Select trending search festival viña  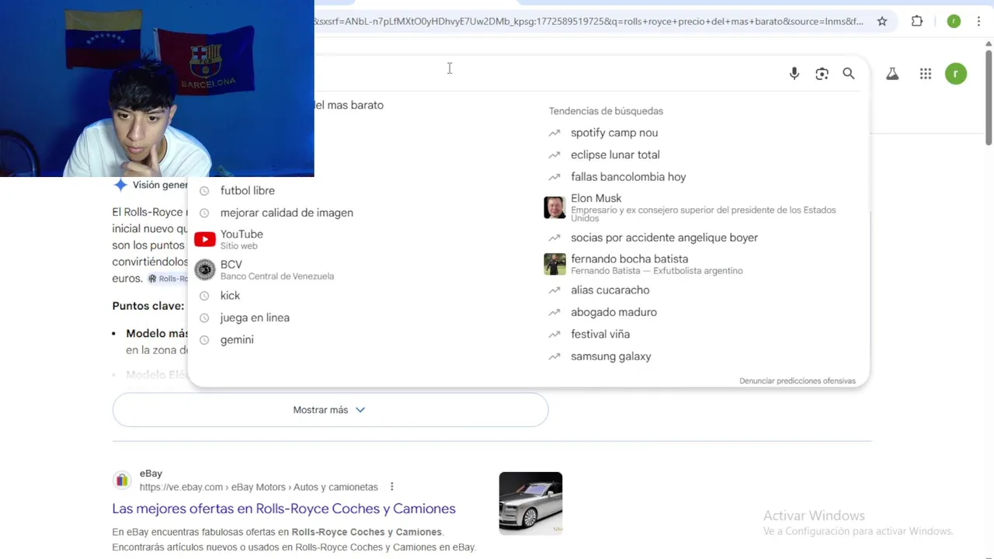(600, 335)
